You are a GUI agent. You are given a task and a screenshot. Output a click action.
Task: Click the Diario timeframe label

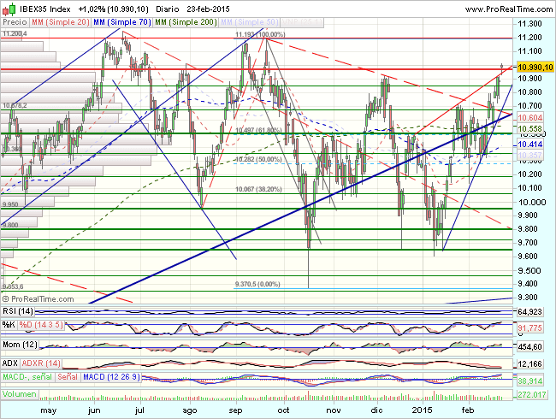[x=168, y=9]
